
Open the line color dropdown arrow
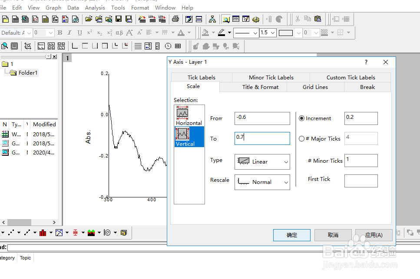(230, 33)
